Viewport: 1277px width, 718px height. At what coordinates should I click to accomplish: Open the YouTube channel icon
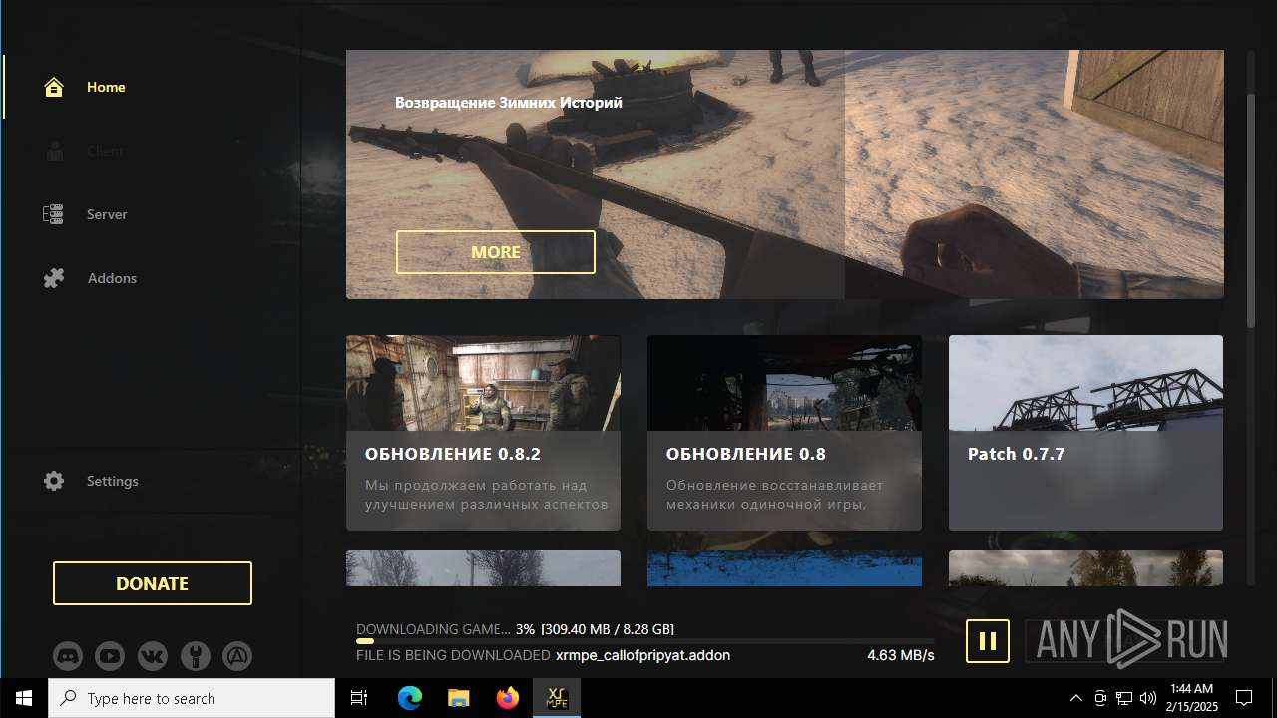tap(110, 656)
